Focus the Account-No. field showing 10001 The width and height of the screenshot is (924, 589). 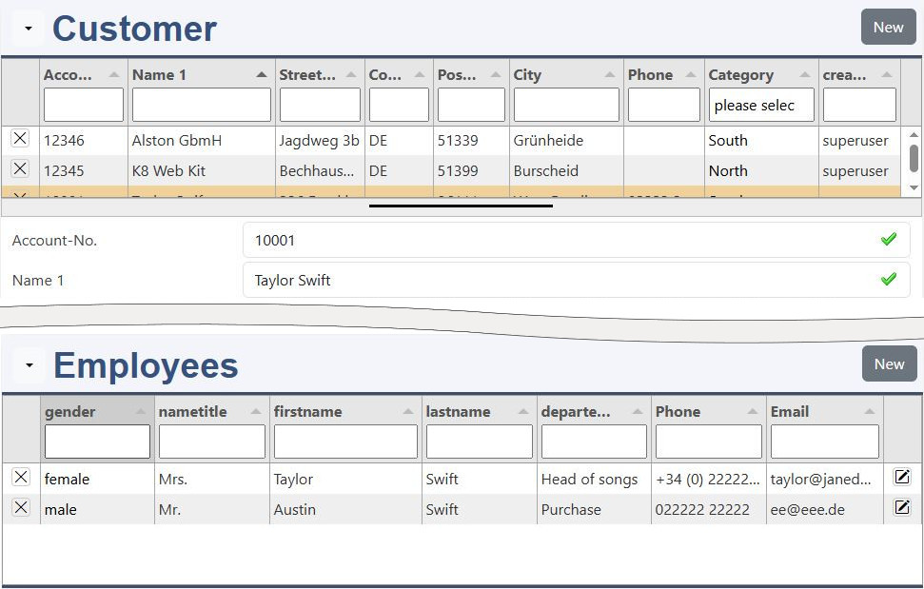coord(561,241)
